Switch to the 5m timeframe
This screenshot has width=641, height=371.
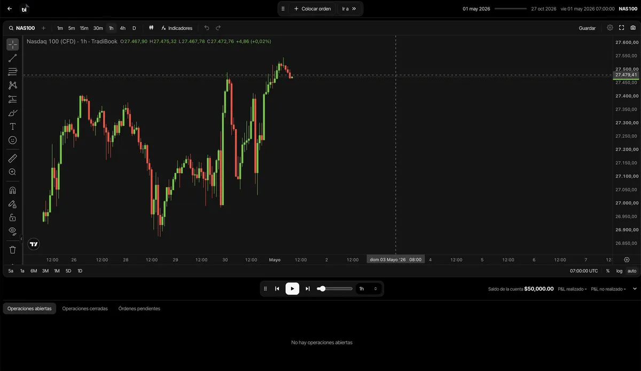click(72, 28)
